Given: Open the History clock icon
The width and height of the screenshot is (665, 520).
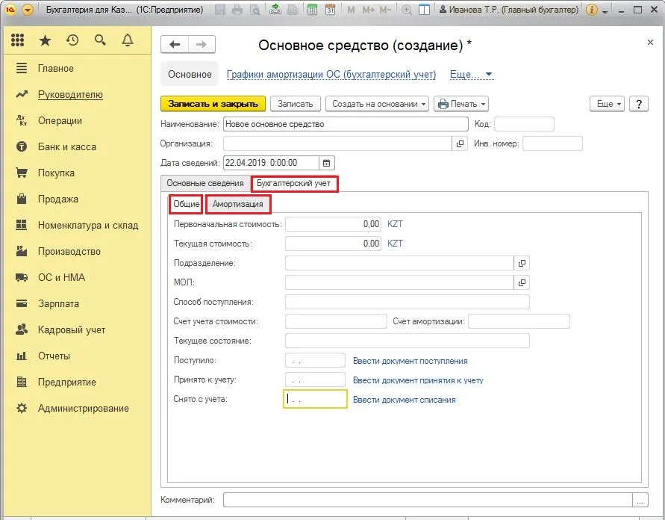Looking at the screenshot, I should 72,40.
